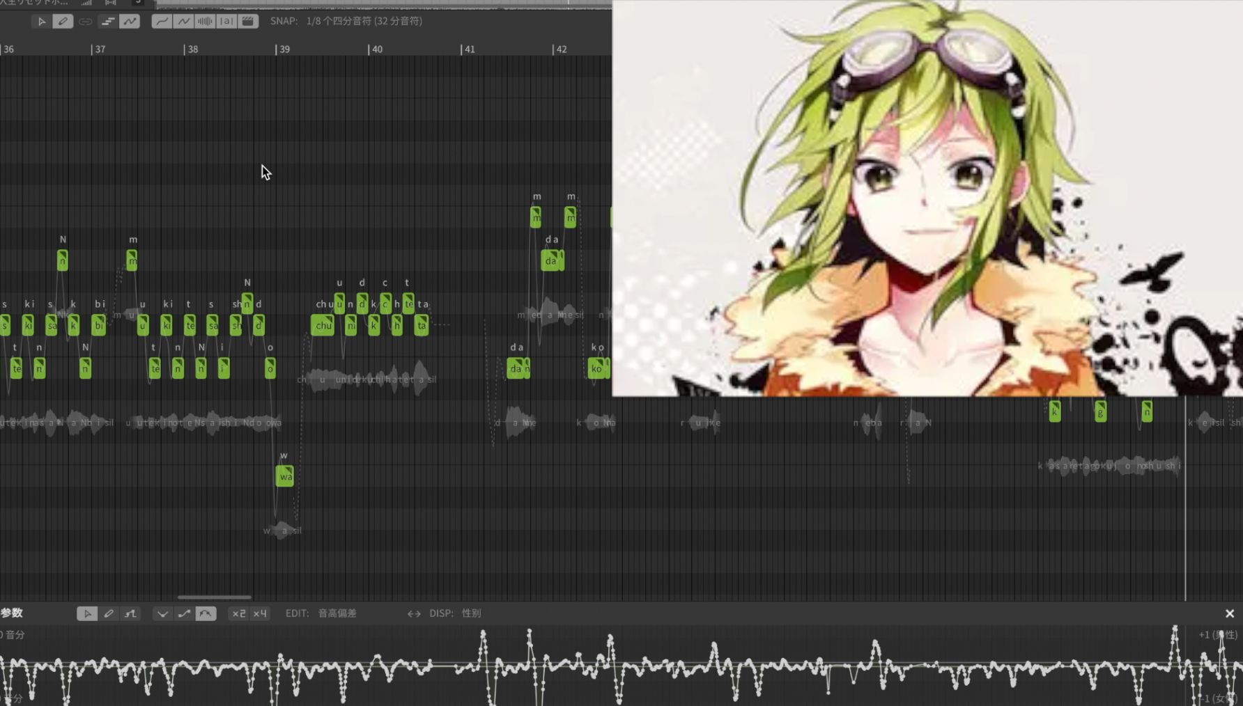Viewport: 1243px width, 706px height.
Task: Click the SNAP: label
Action: 284,21
